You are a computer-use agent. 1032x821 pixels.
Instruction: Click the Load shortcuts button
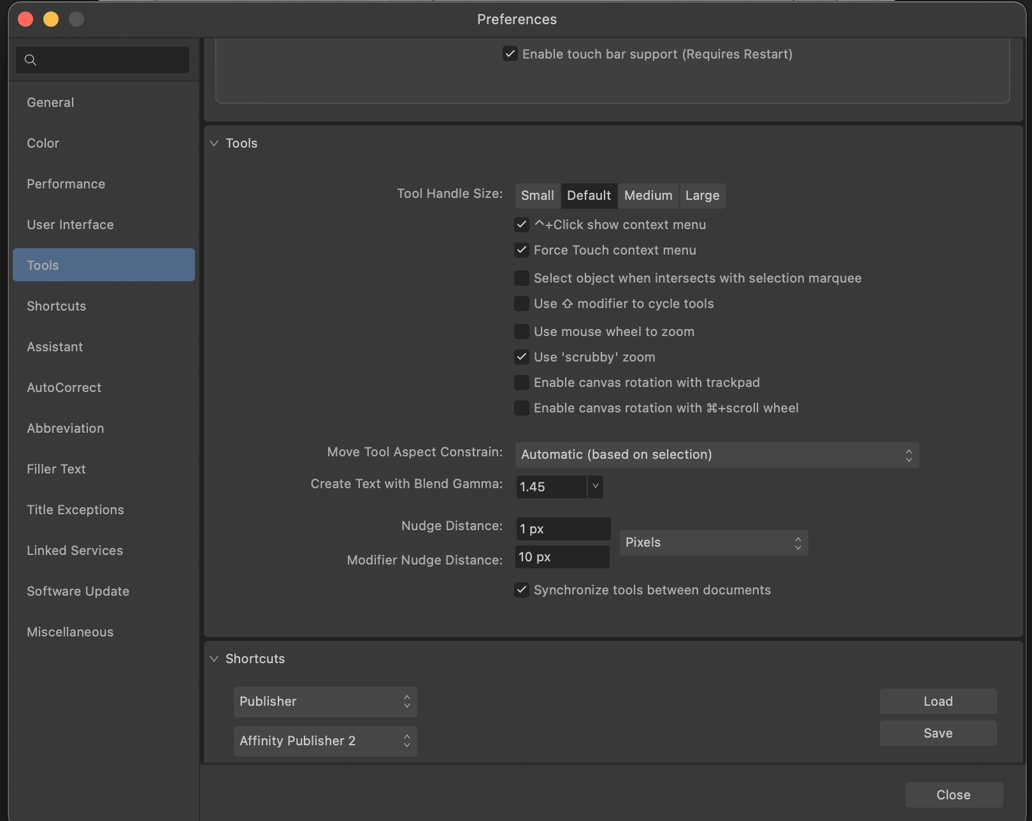pyautogui.click(x=938, y=701)
